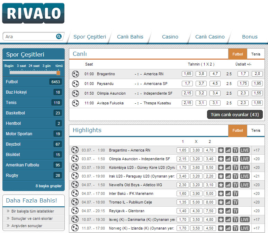Viewport: 268px width, 233px height.
Task: Select Amerikan Futbolu in sports sidebar
Action: (34, 165)
